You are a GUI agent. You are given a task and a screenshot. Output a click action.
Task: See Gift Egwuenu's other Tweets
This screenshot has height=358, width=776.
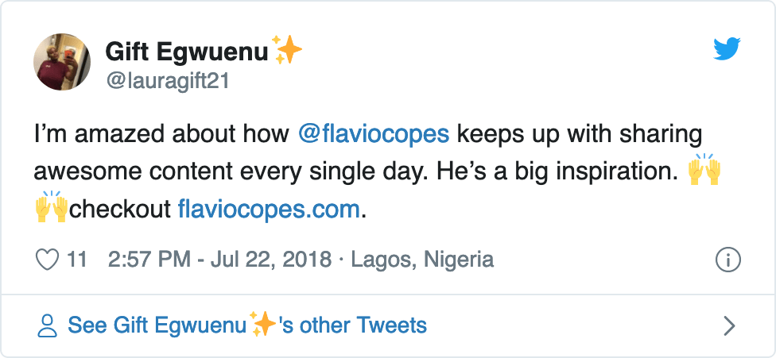pos(247,325)
